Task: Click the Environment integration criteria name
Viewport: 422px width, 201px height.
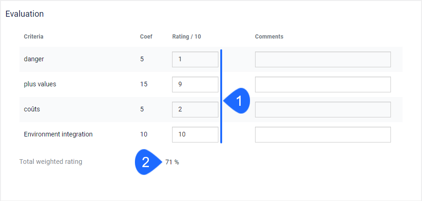Action: coord(58,134)
